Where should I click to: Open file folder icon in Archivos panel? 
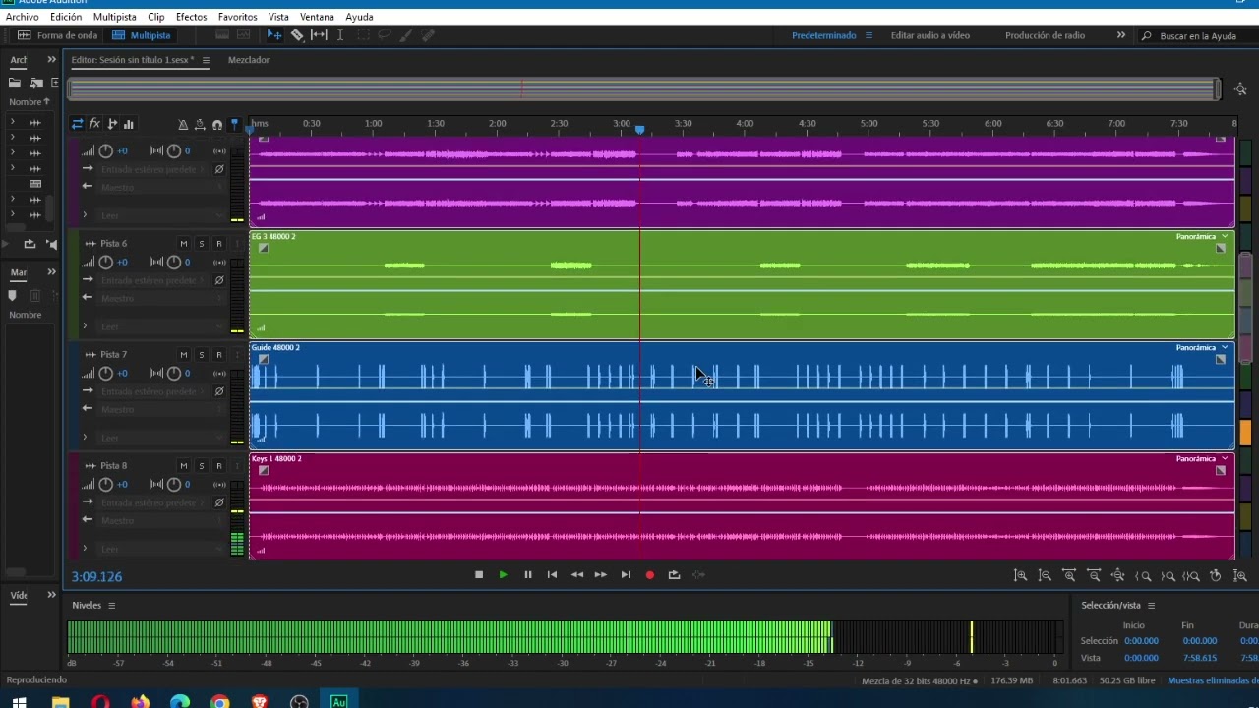pyautogui.click(x=15, y=83)
